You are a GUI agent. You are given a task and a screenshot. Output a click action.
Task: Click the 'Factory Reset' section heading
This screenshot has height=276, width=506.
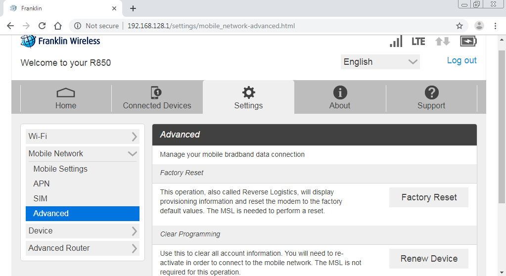click(182, 173)
